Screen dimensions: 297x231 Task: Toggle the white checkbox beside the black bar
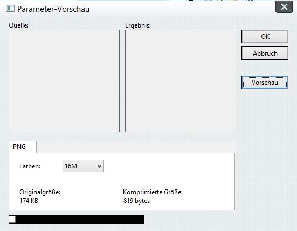click(12, 220)
